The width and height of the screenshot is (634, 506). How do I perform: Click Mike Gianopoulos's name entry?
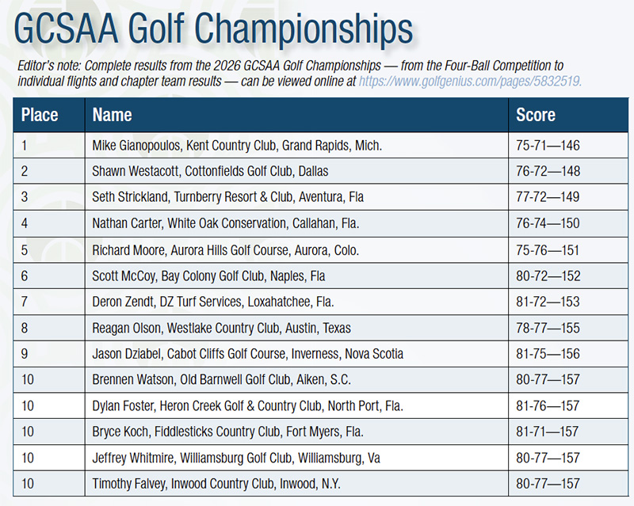coord(237,146)
